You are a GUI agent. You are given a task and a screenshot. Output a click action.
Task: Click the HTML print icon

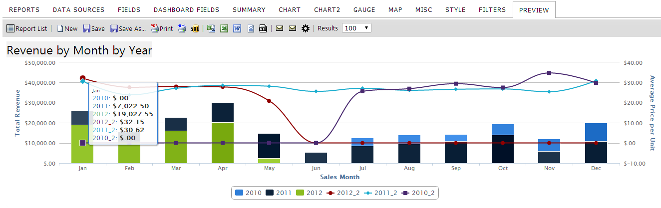click(x=181, y=28)
